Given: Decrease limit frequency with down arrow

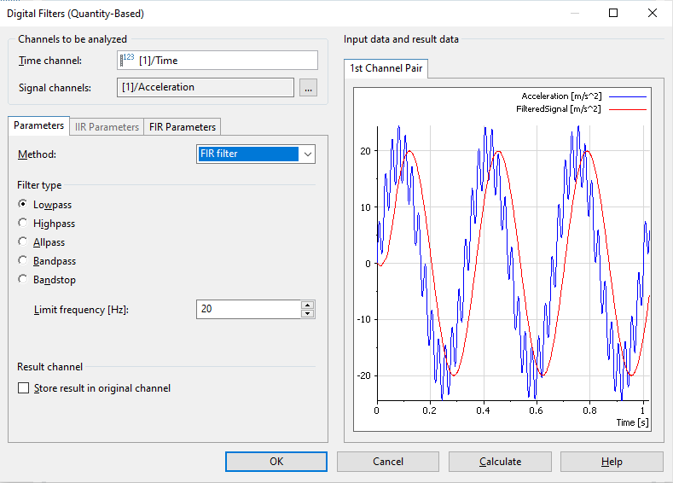Looking at the screenshot, I should pyautogui.click(x=307, y=313).
